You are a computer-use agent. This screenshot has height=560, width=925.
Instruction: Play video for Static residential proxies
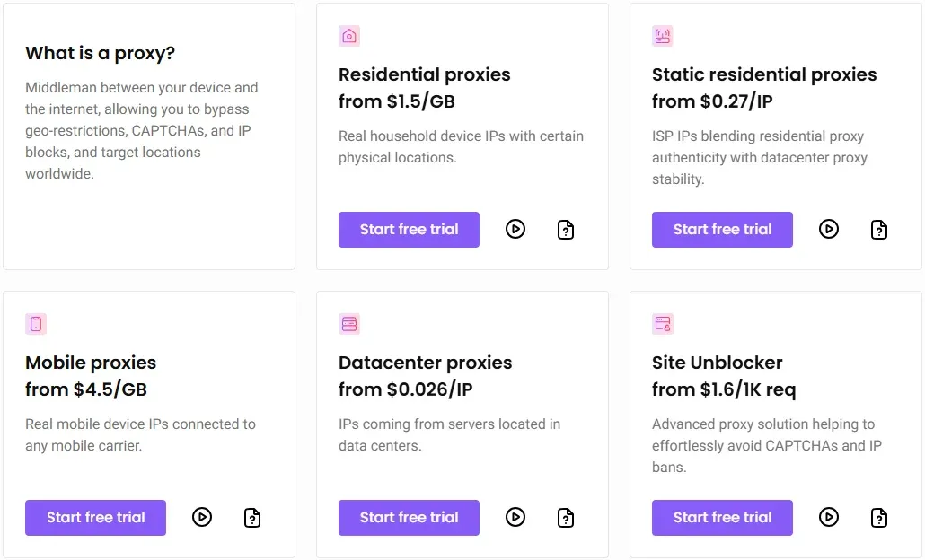click(x=829, y=229)
